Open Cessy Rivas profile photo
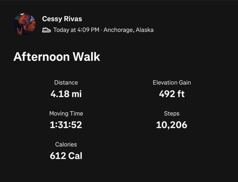The width and height of the screenshot is (238, 182). click(x=24, y=24)
